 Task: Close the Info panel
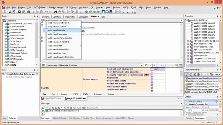click(38, 70)
